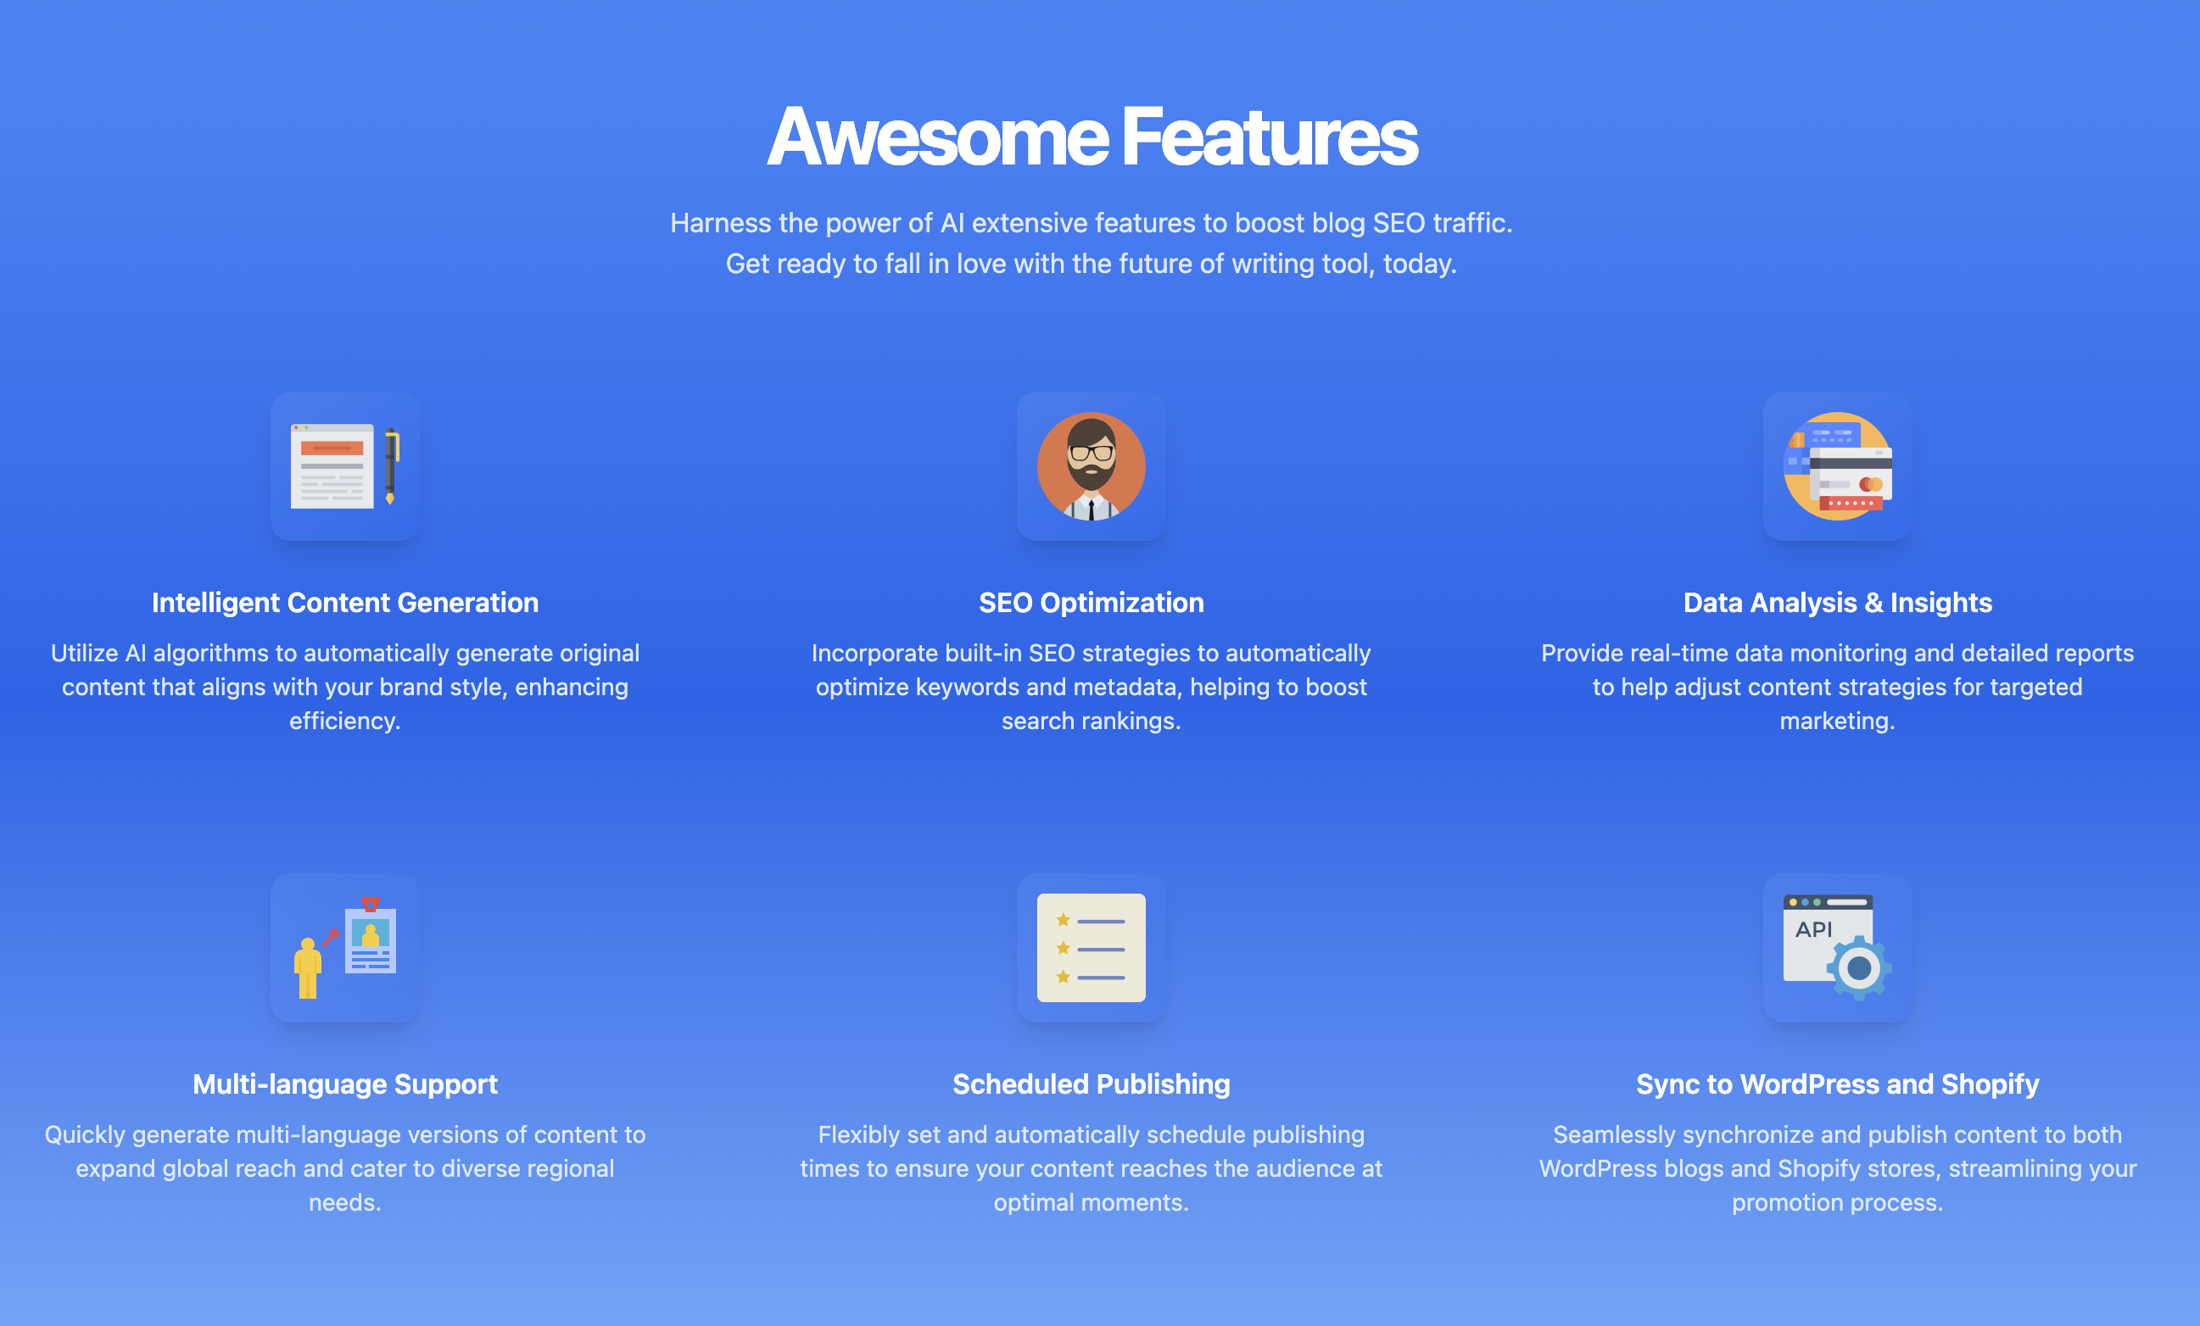Image resolution: width=2200 pixels, height=1326 pixels.
Task: Click the Data Analysis credit card icon
Action: (1839, 466)
